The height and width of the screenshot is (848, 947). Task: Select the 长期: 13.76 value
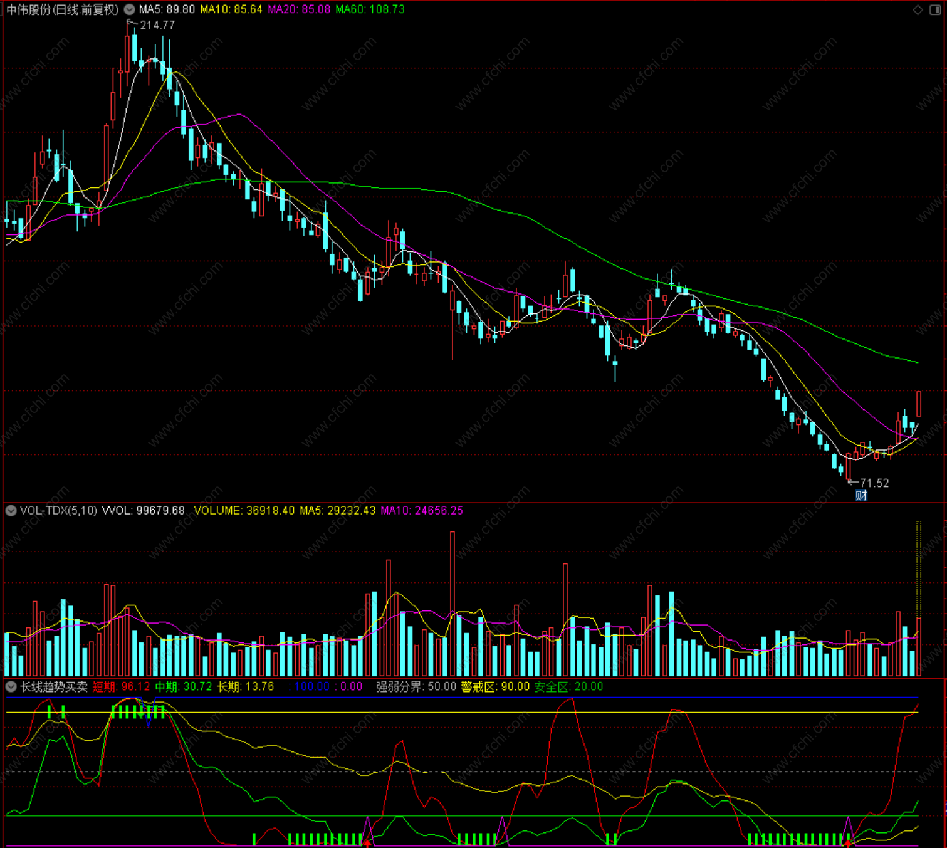click(x=246, y=687)
